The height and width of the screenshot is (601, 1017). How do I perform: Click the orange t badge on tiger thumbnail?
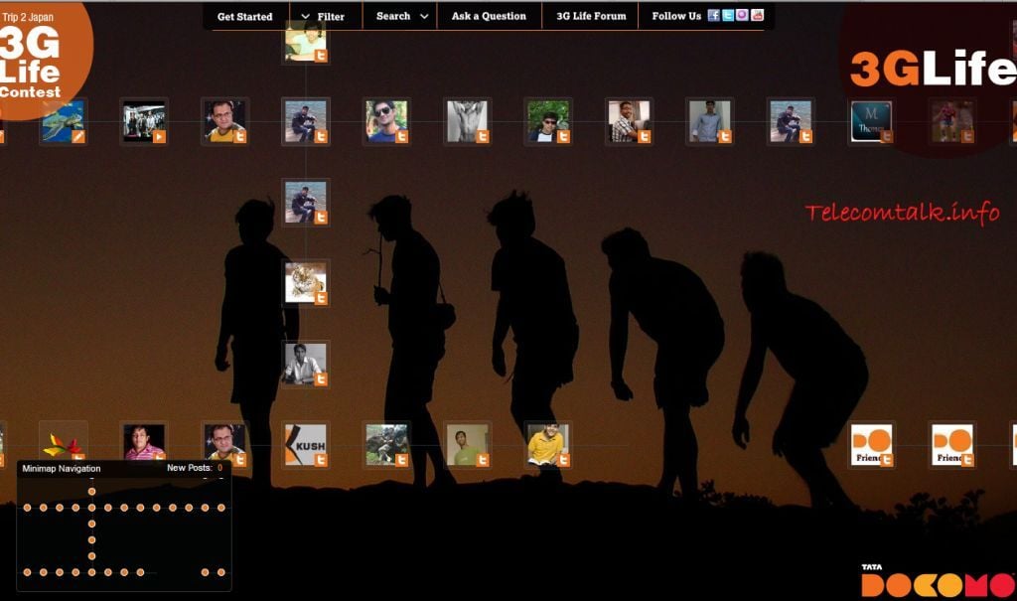pos(321,299)
